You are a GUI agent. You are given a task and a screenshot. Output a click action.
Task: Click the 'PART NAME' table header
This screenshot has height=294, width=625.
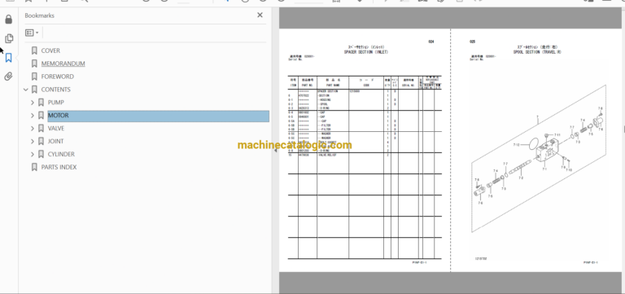tap(333, 86)
